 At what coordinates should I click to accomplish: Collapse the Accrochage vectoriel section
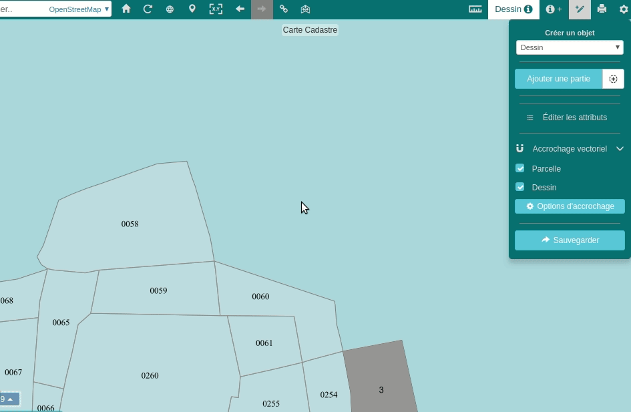click(620, 148)
